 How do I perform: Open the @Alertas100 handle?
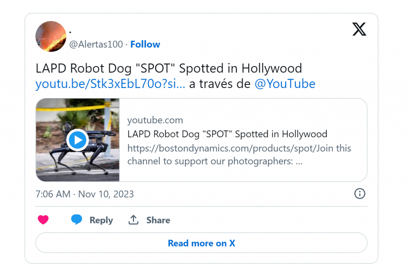click(96, 44)
